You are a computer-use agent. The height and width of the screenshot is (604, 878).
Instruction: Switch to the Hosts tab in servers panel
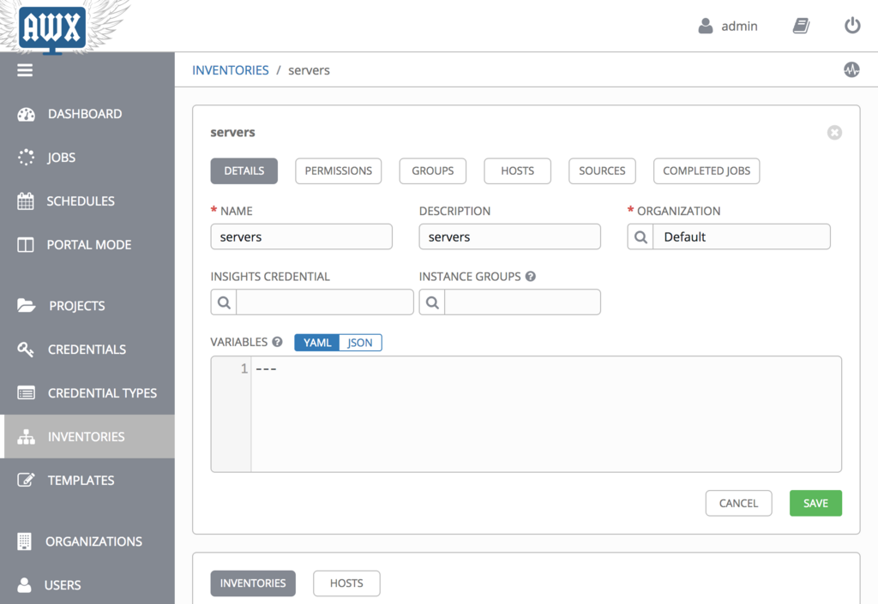[517, 171]
